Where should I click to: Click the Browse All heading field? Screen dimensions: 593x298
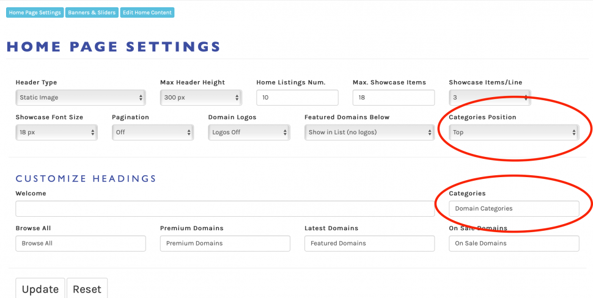click(80, 243)
